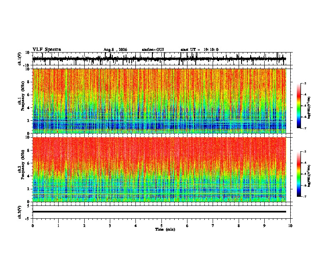Click the ch.2 spectrogram color scale bar
Image resolution: width=327 pixels, height=253 pixels.
tap(299, 174)
